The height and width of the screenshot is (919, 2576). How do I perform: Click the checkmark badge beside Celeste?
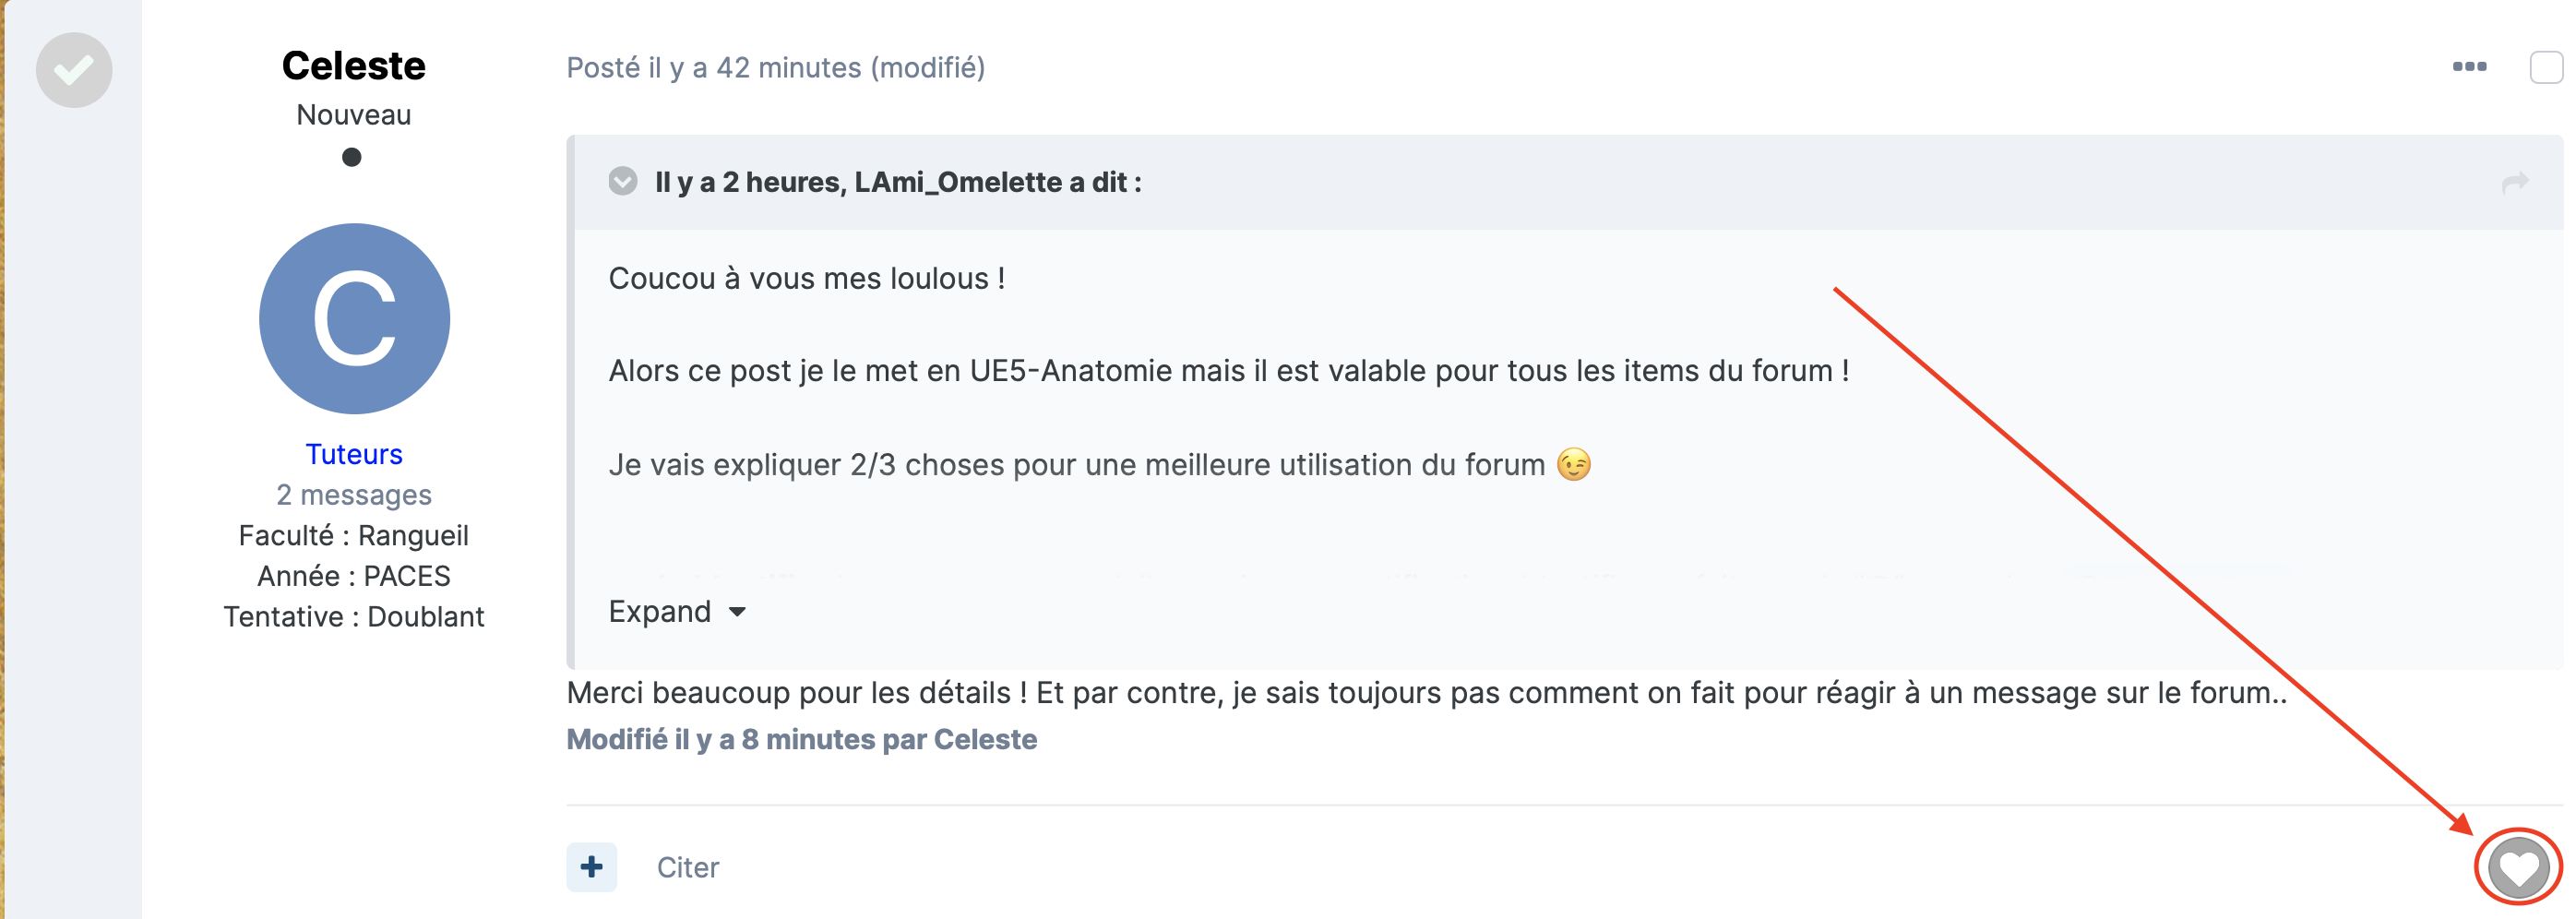point(74,70)
